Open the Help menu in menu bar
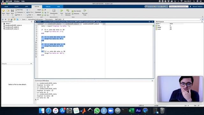This screenshot has width=204, height=115. coord(23,1)
